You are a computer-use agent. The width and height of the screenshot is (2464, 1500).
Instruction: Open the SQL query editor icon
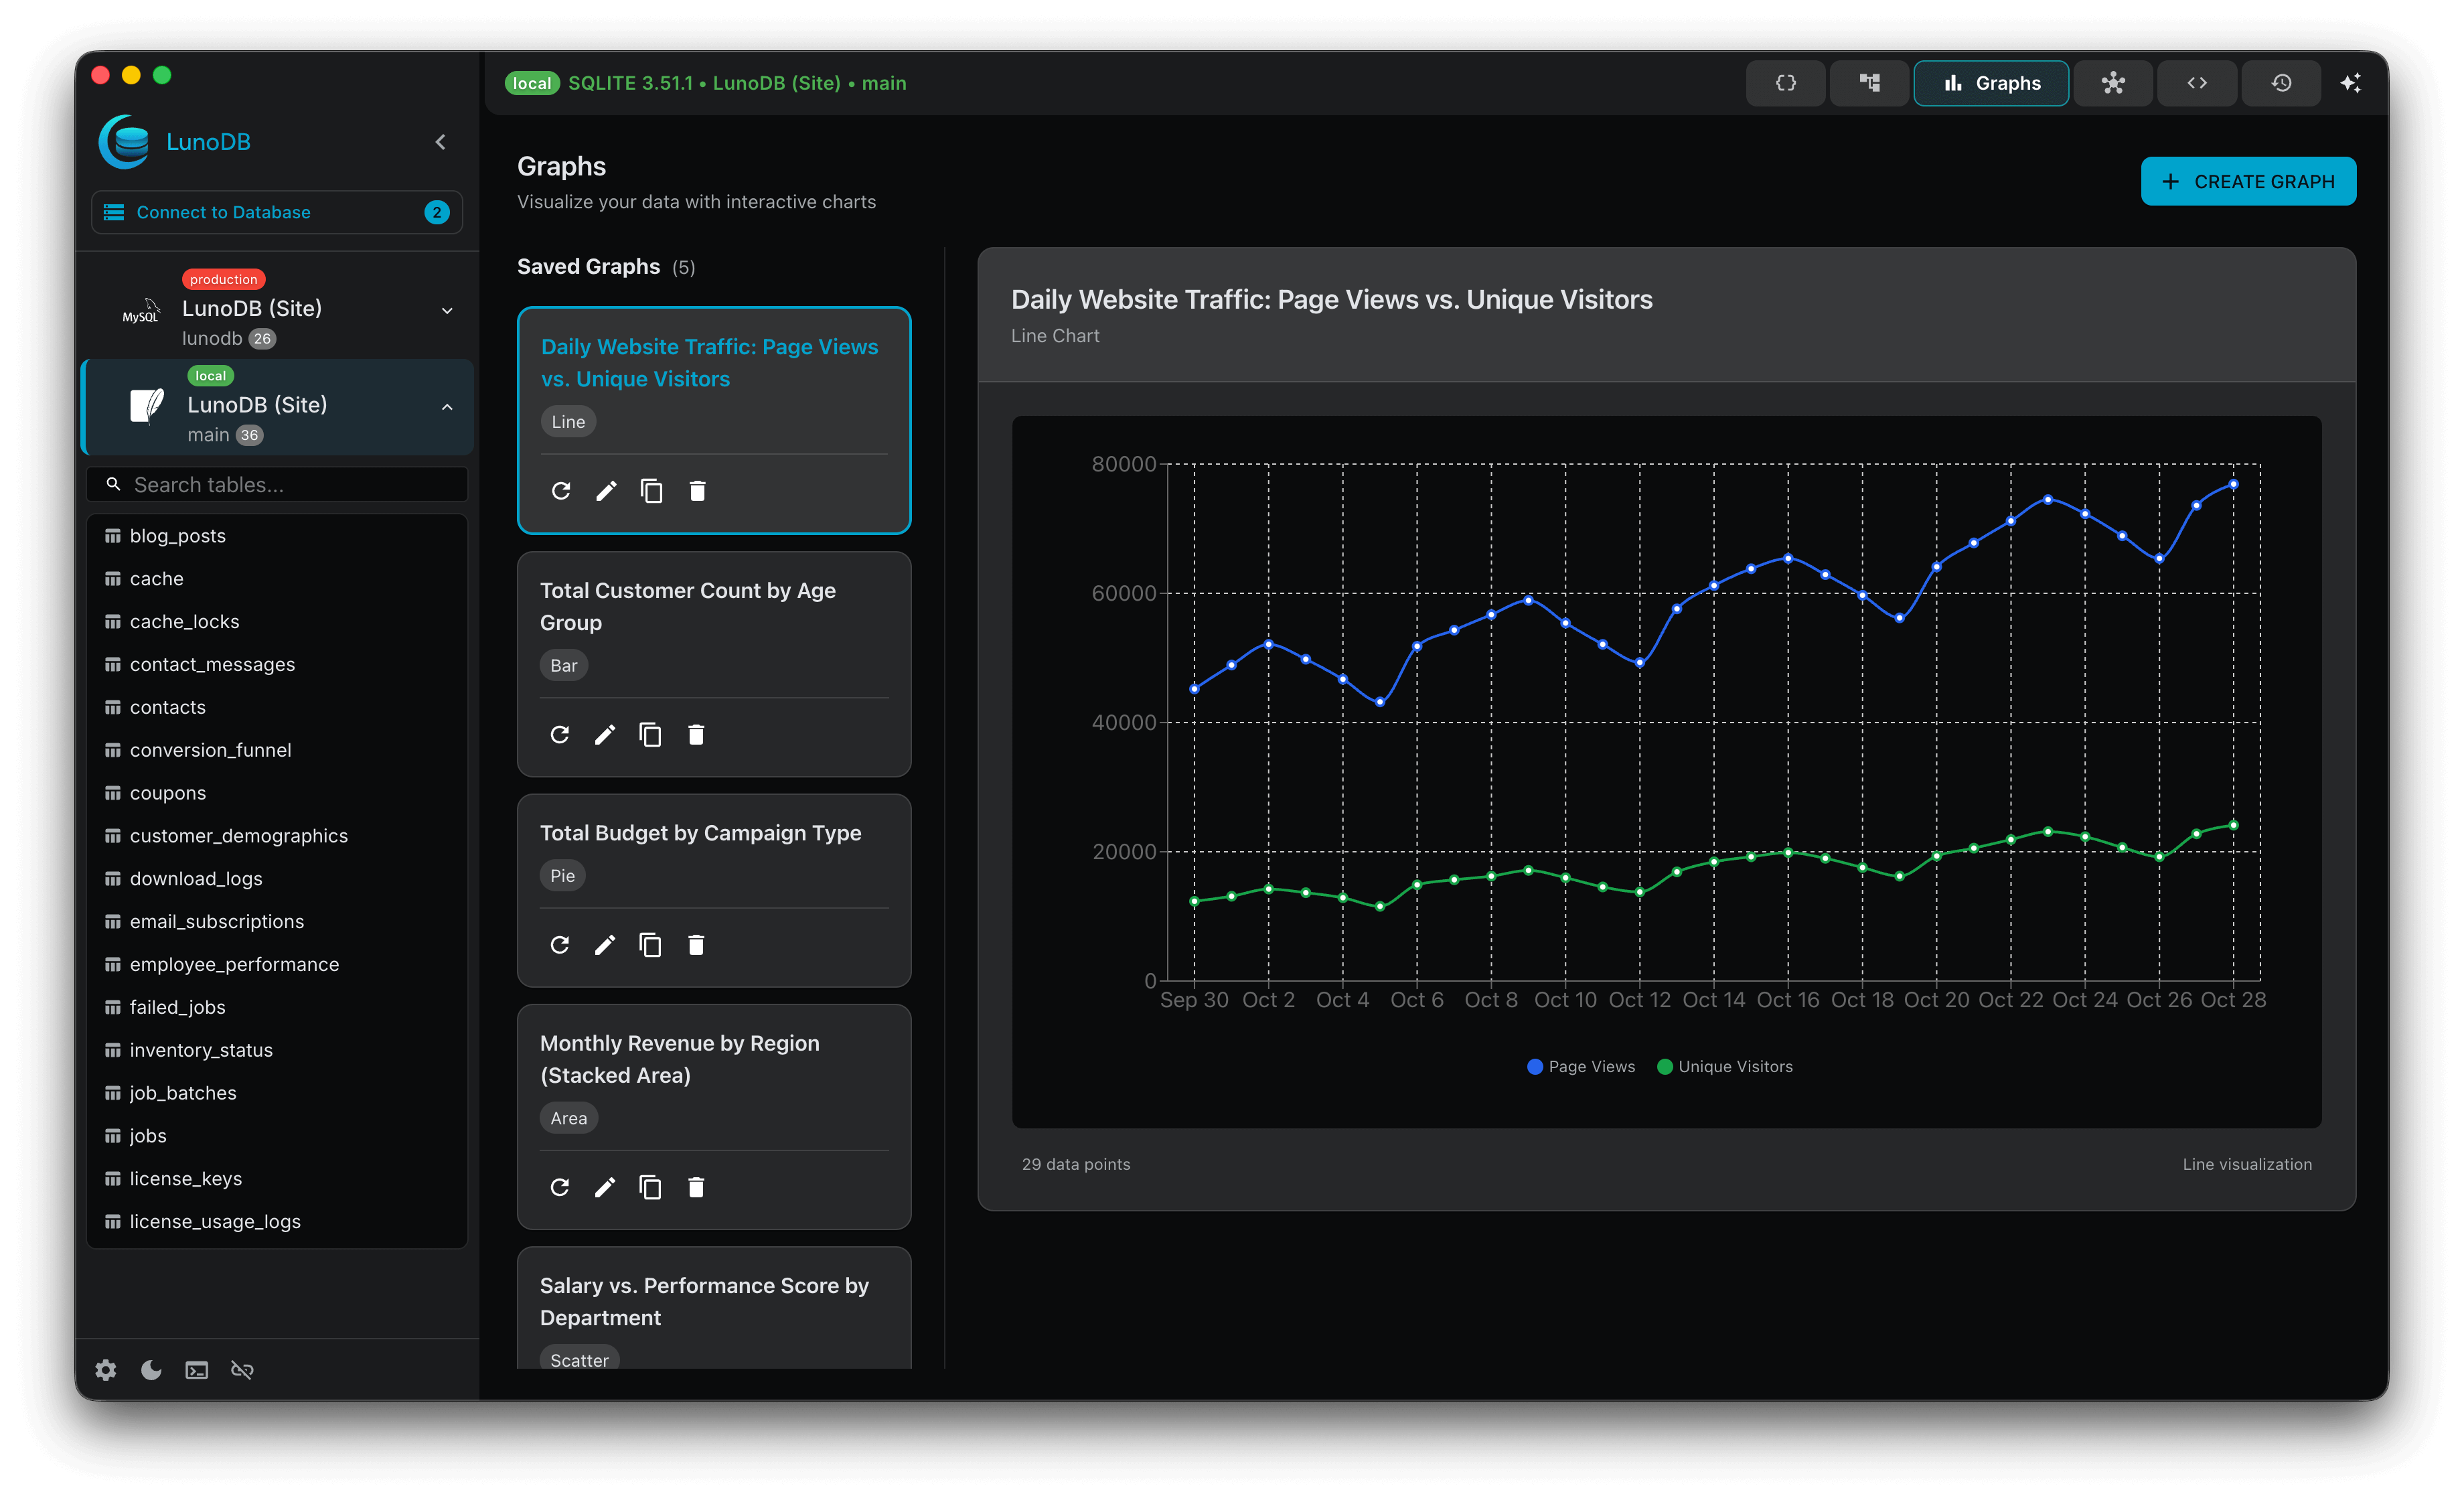tap(1786, 83)
